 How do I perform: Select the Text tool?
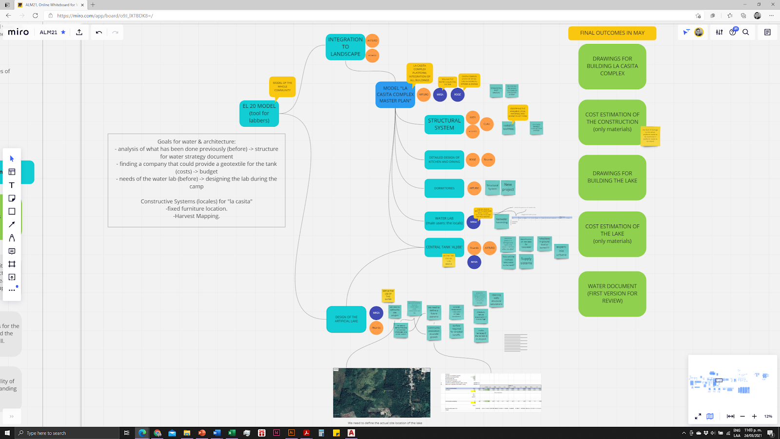12,185
